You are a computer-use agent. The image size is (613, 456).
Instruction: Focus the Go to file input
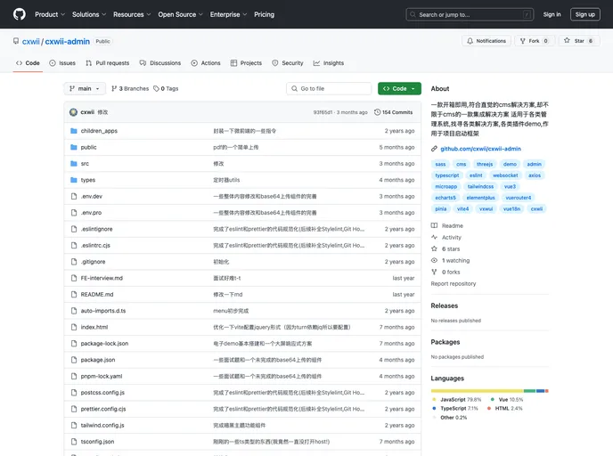(x=329, y=89)
